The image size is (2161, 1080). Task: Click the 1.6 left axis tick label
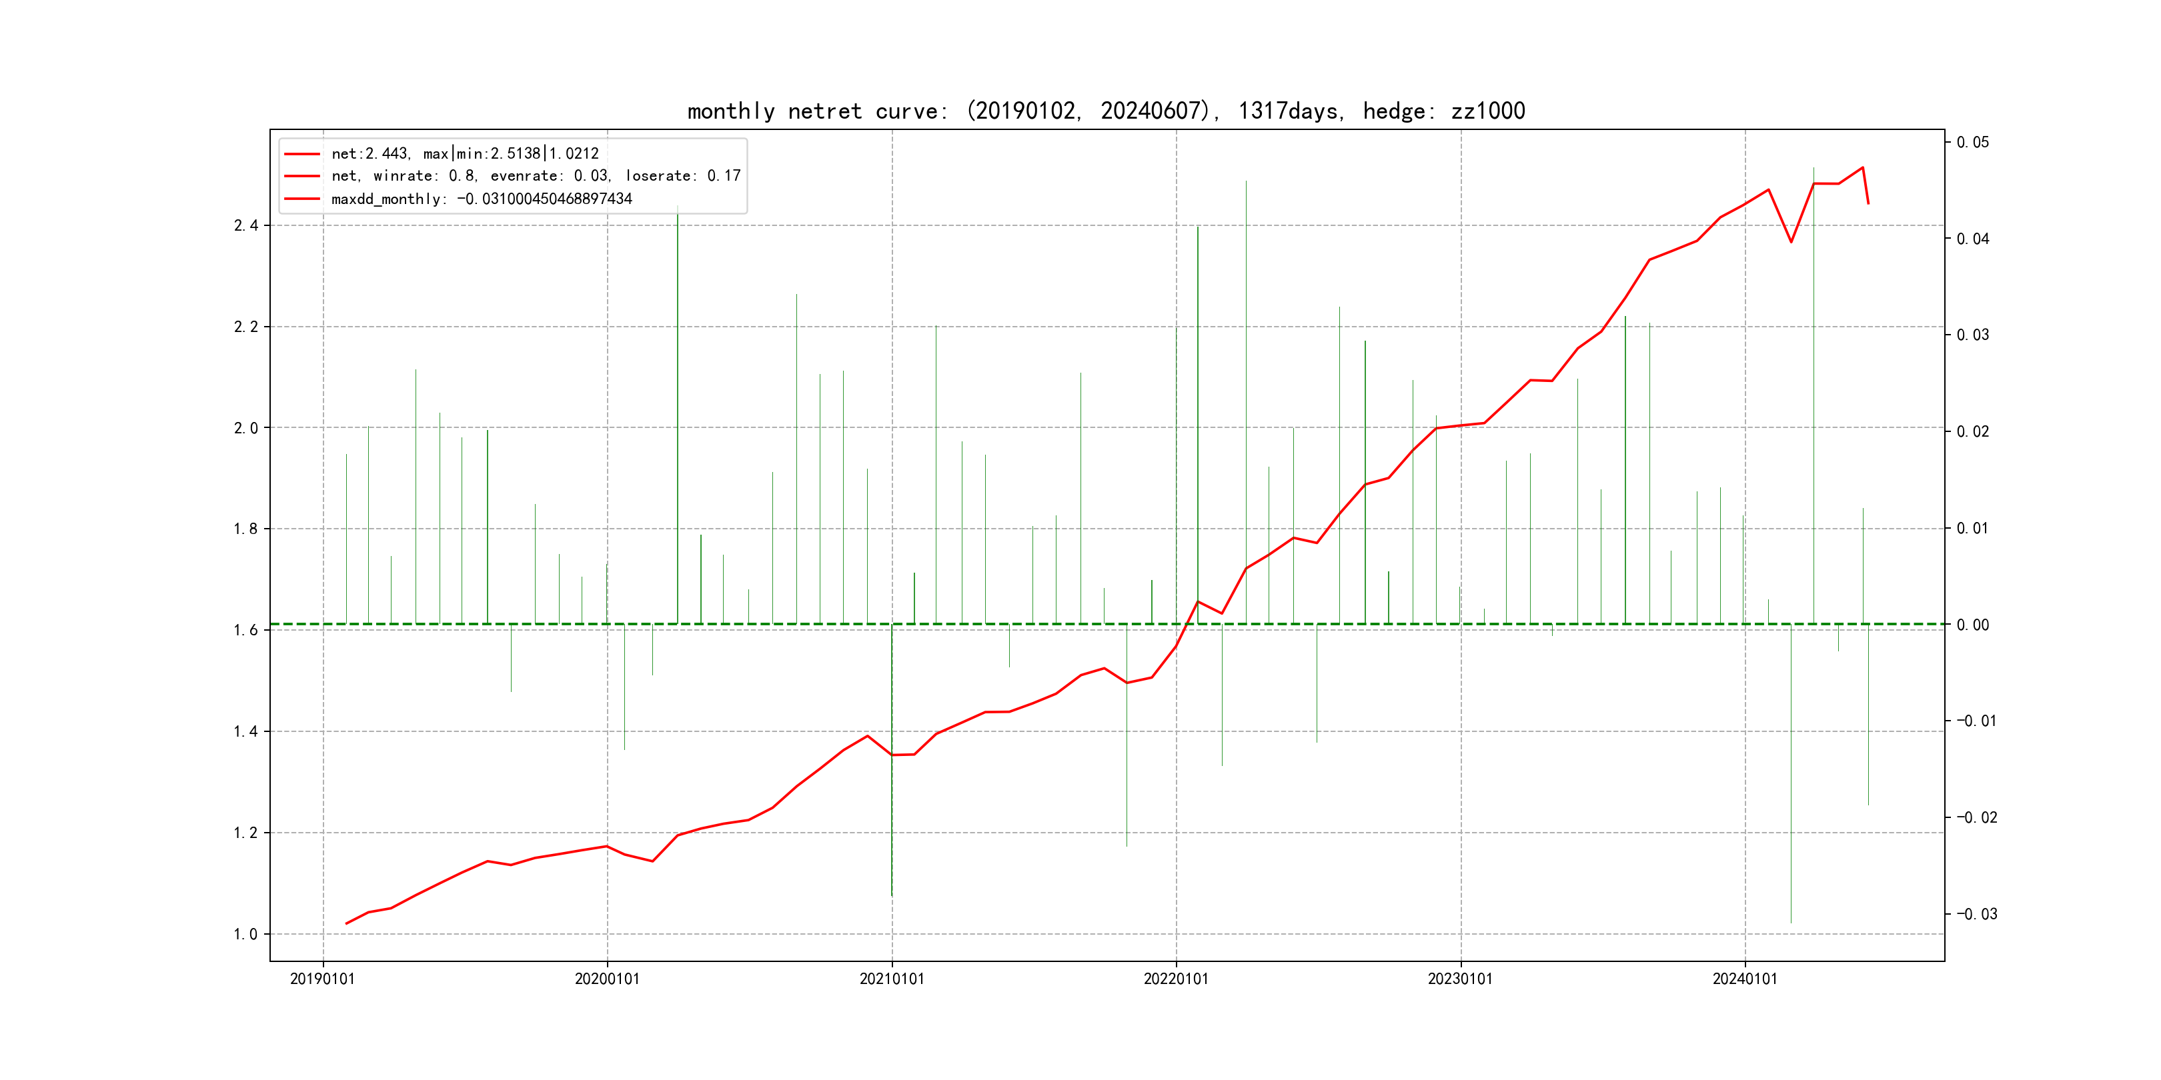(x=246, y=631)
